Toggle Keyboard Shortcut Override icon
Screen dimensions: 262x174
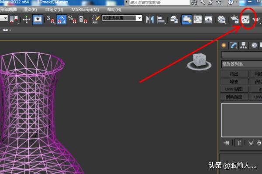38,20
